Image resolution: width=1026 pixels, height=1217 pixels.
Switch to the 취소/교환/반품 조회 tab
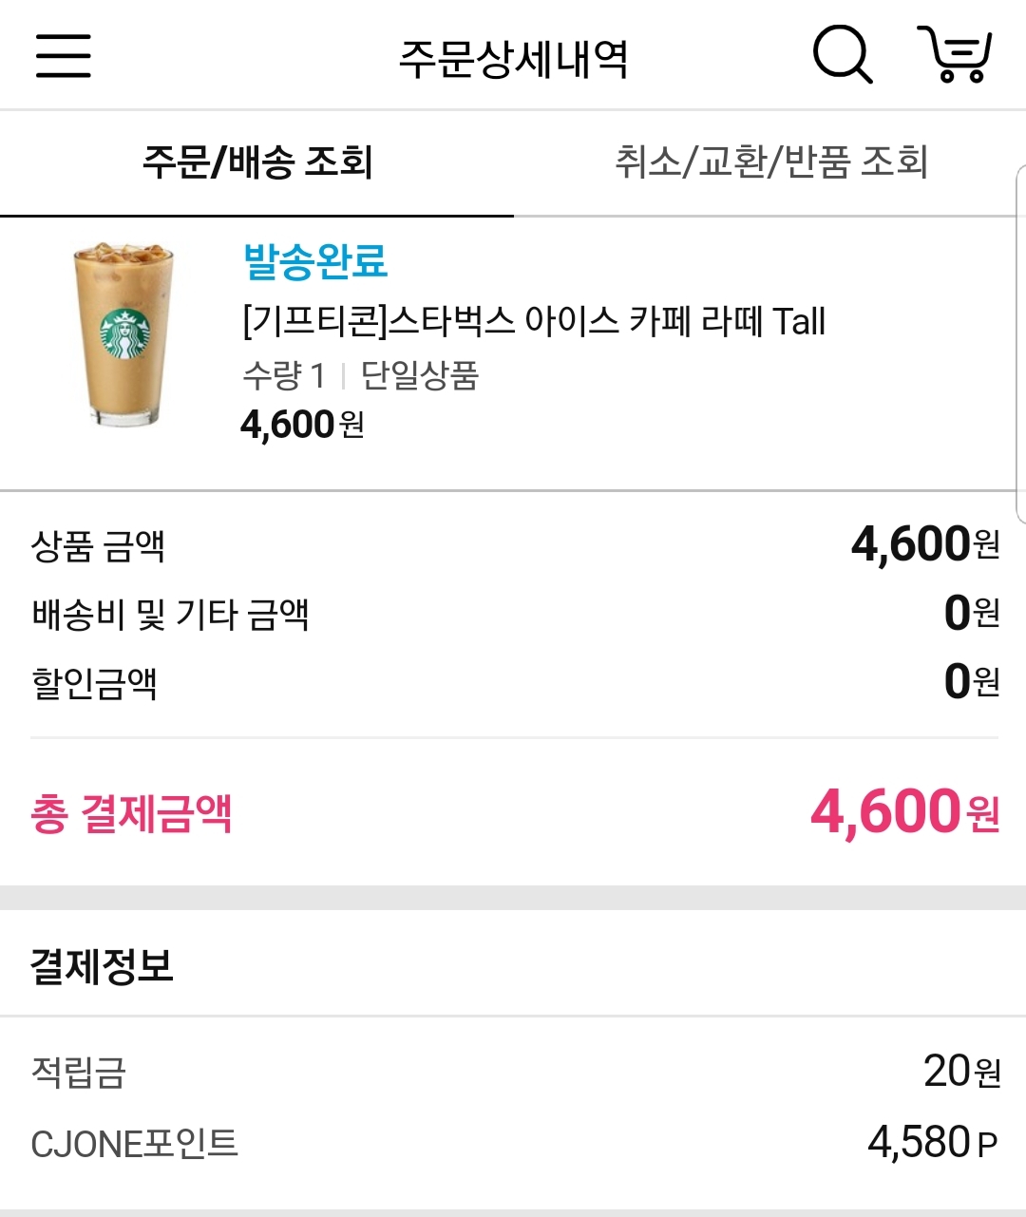tap(770, 162)
